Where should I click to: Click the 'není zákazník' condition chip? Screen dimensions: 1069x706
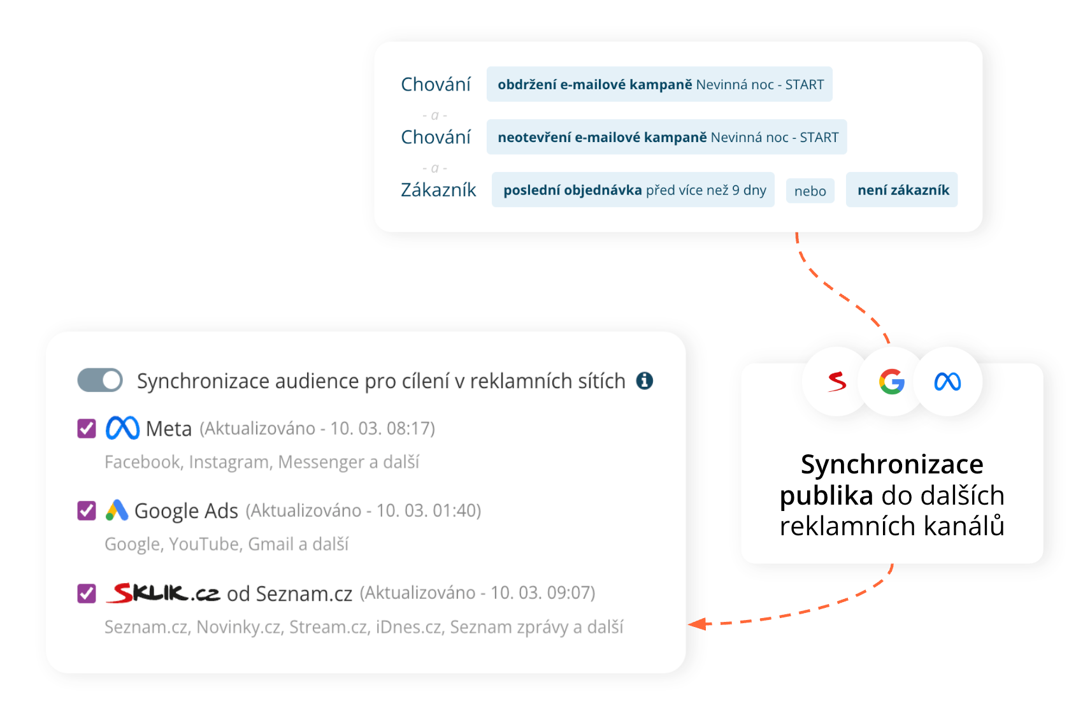902,190
